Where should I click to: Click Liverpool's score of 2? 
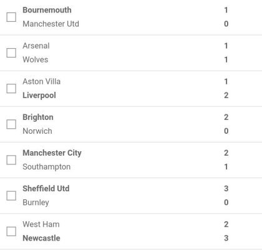226,95
